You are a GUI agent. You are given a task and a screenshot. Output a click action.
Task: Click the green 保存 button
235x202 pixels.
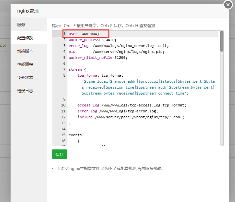59,154
